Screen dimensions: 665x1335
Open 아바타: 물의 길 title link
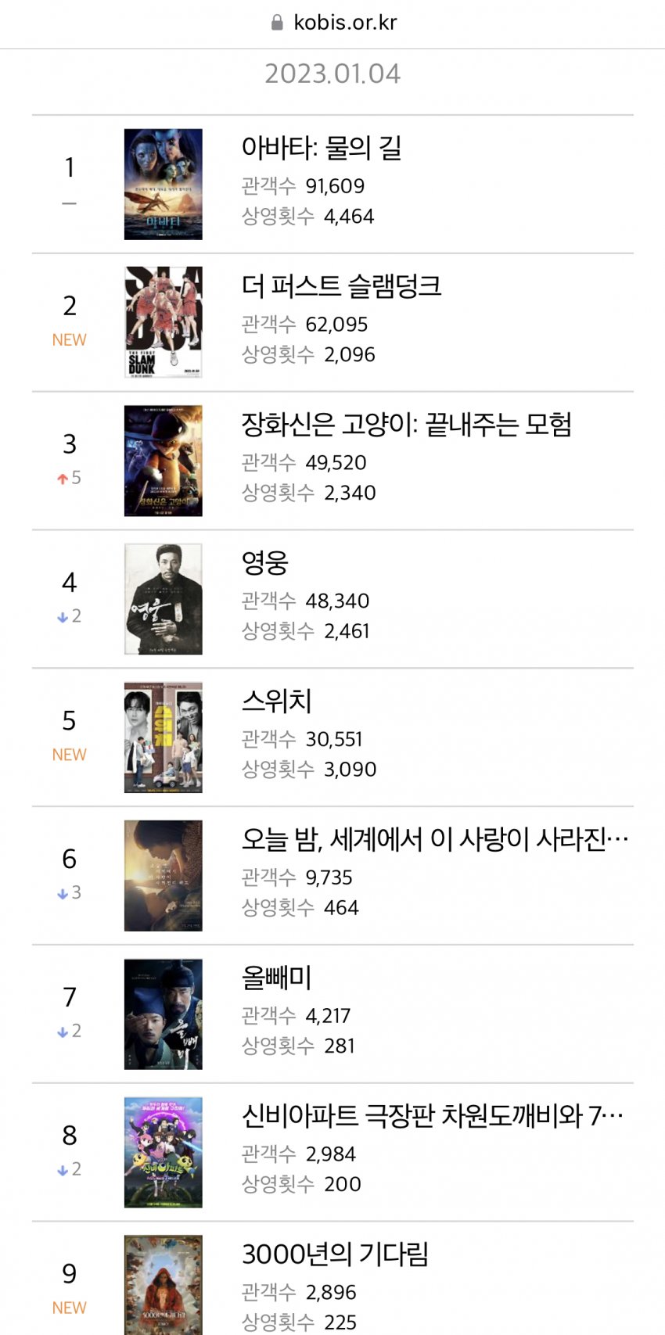click(321, 148)
